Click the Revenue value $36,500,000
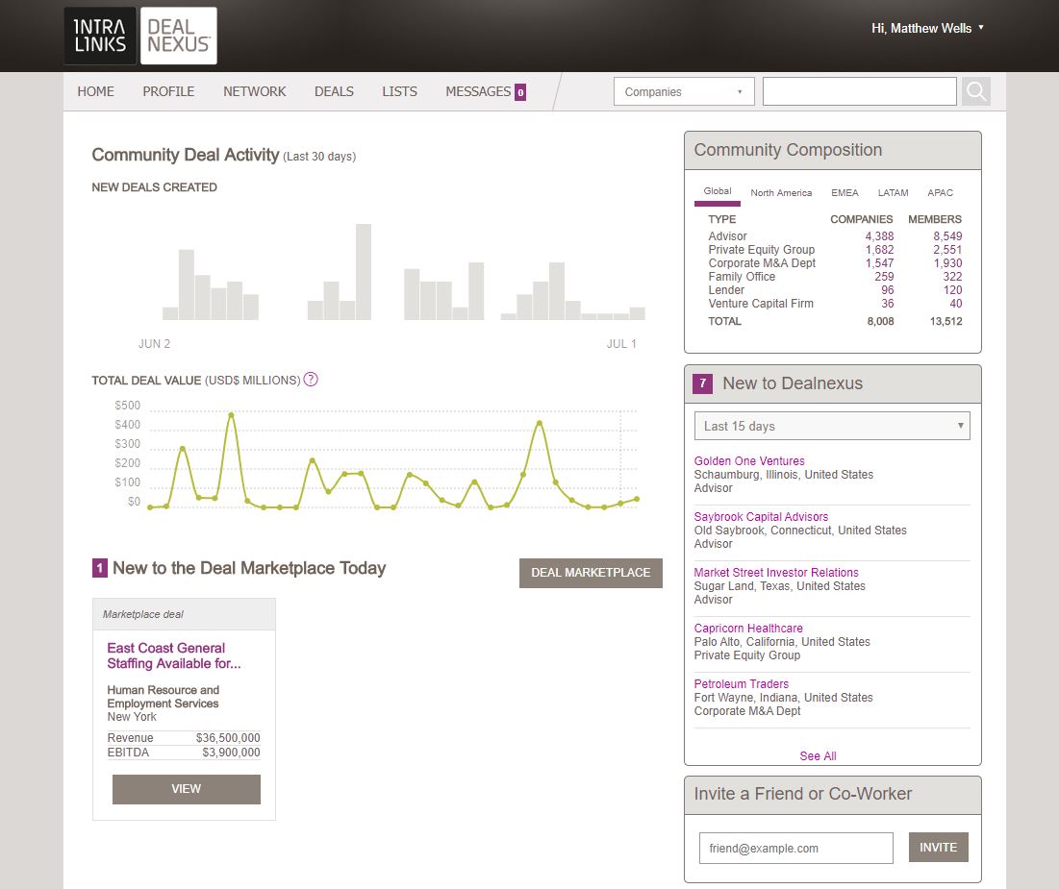Image resolution: width=1059 pixels, height=889 pixels. point(228,738)
